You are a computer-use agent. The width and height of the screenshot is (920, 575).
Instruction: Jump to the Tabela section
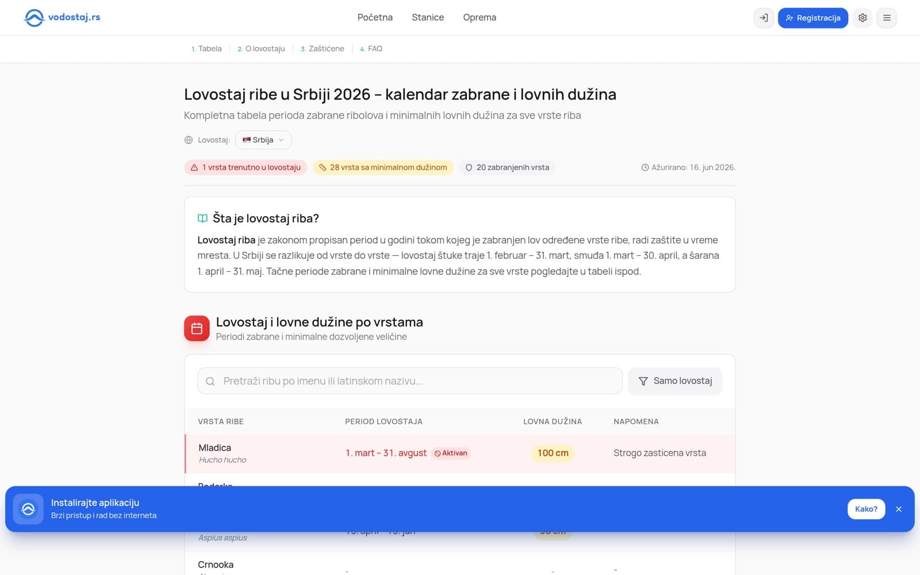click(x=206, y=49)
